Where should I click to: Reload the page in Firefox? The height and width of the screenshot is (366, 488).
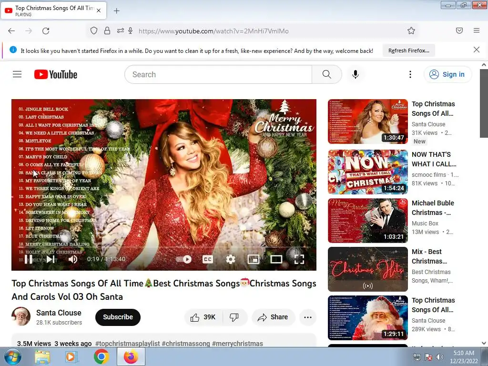46,31
